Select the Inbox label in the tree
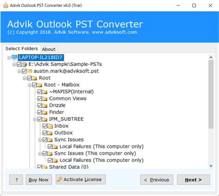 (61, 126)
